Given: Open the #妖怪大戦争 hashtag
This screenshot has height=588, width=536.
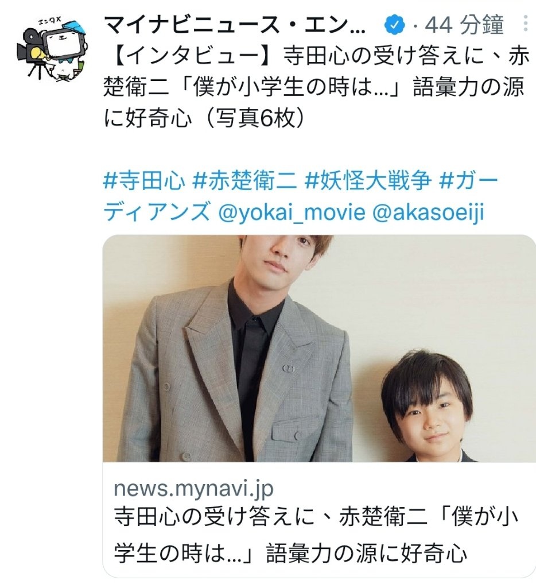Looking at the screenshot, I should coord(368,180).
